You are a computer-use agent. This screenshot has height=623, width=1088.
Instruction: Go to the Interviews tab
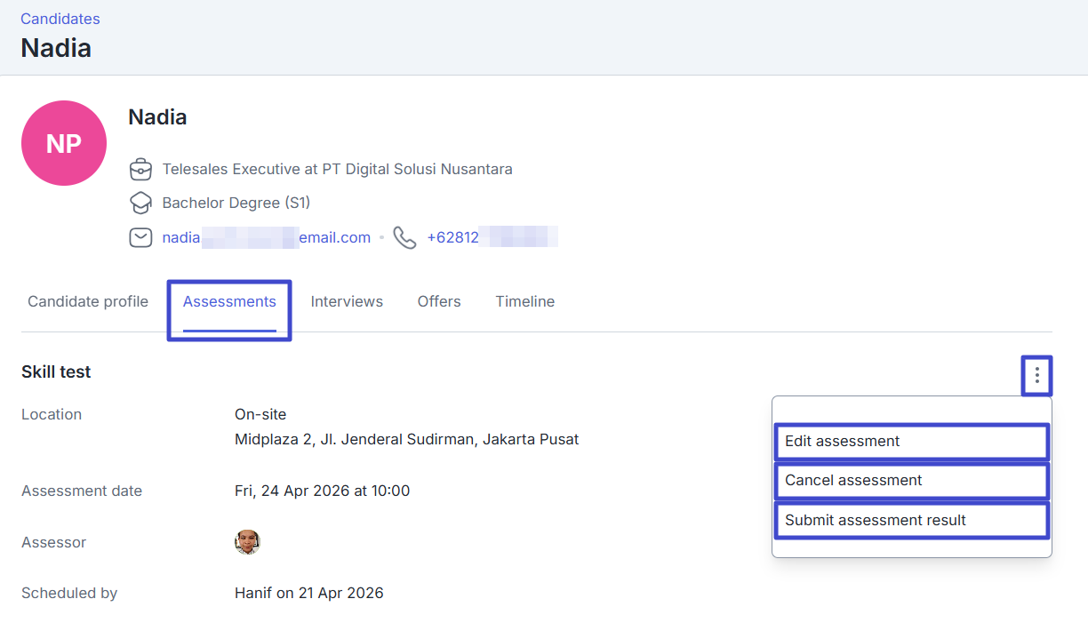347,301
